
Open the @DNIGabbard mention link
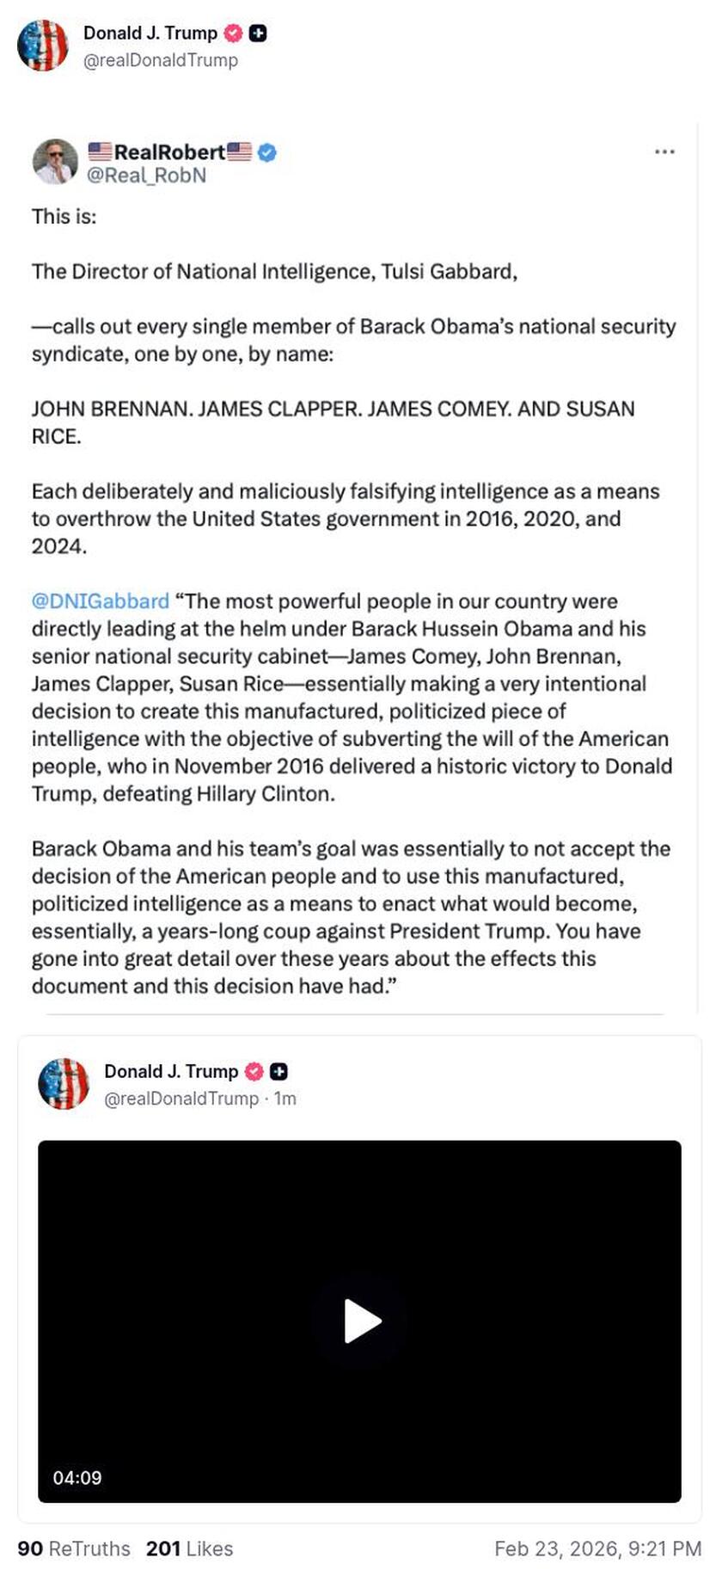[x=99, y=600]
